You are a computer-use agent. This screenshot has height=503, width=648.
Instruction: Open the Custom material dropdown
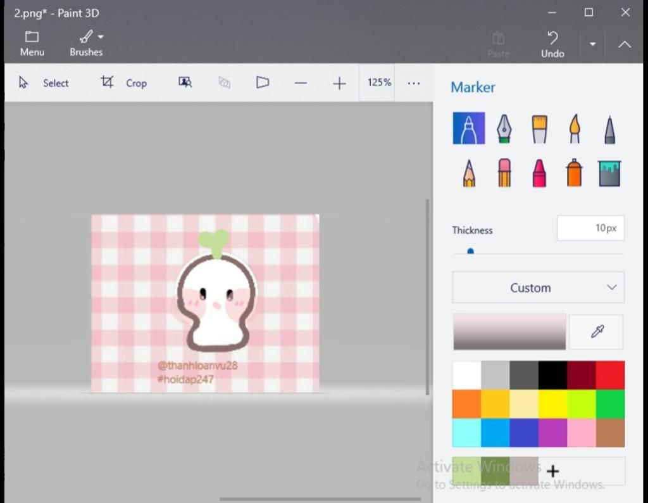pos(538,288)
